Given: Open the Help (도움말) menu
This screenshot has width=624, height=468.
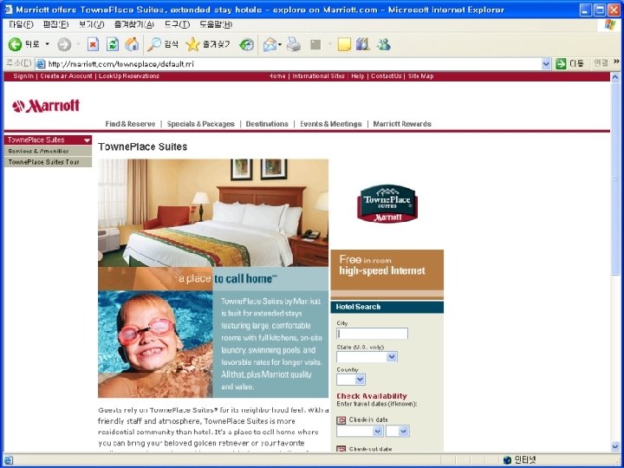Looking at the screenshot, I should click(x=216, y=24).
